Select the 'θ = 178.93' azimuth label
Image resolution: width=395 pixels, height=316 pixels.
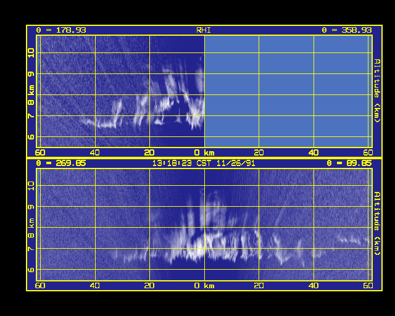tap(61, 30)
